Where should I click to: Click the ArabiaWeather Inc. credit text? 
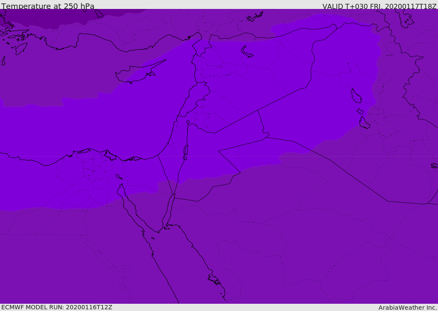pos(407,308)
